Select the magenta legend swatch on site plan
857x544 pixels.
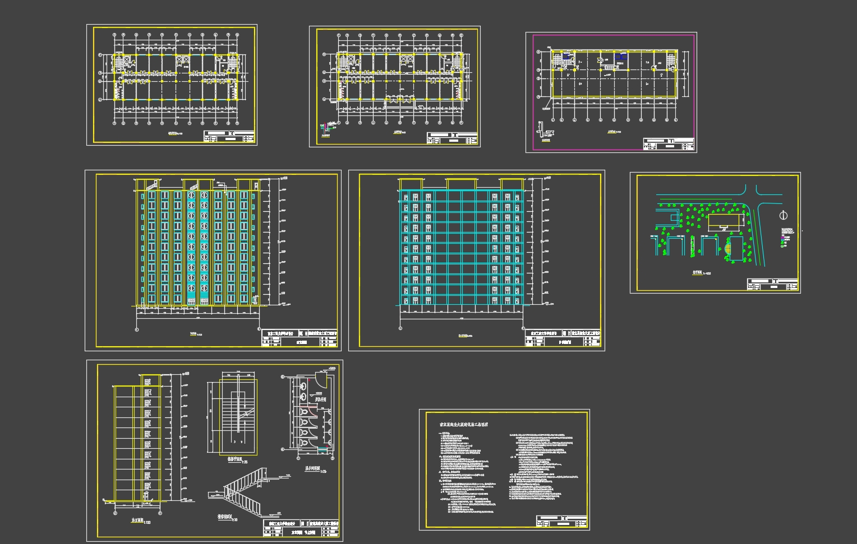tap(784, 237)
